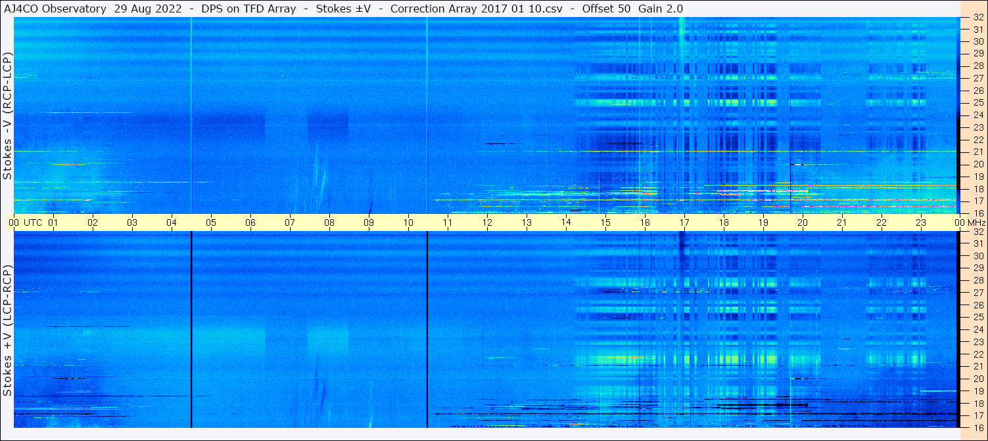
Task: Click the Stokes -V (RCP-LCP) axis label
Action: click(x=7, y=115)
